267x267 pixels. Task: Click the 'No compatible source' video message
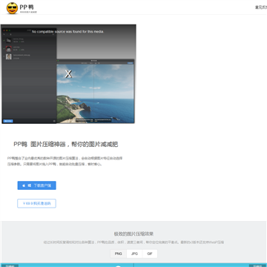pyautogui.click(x=67, y=32)
